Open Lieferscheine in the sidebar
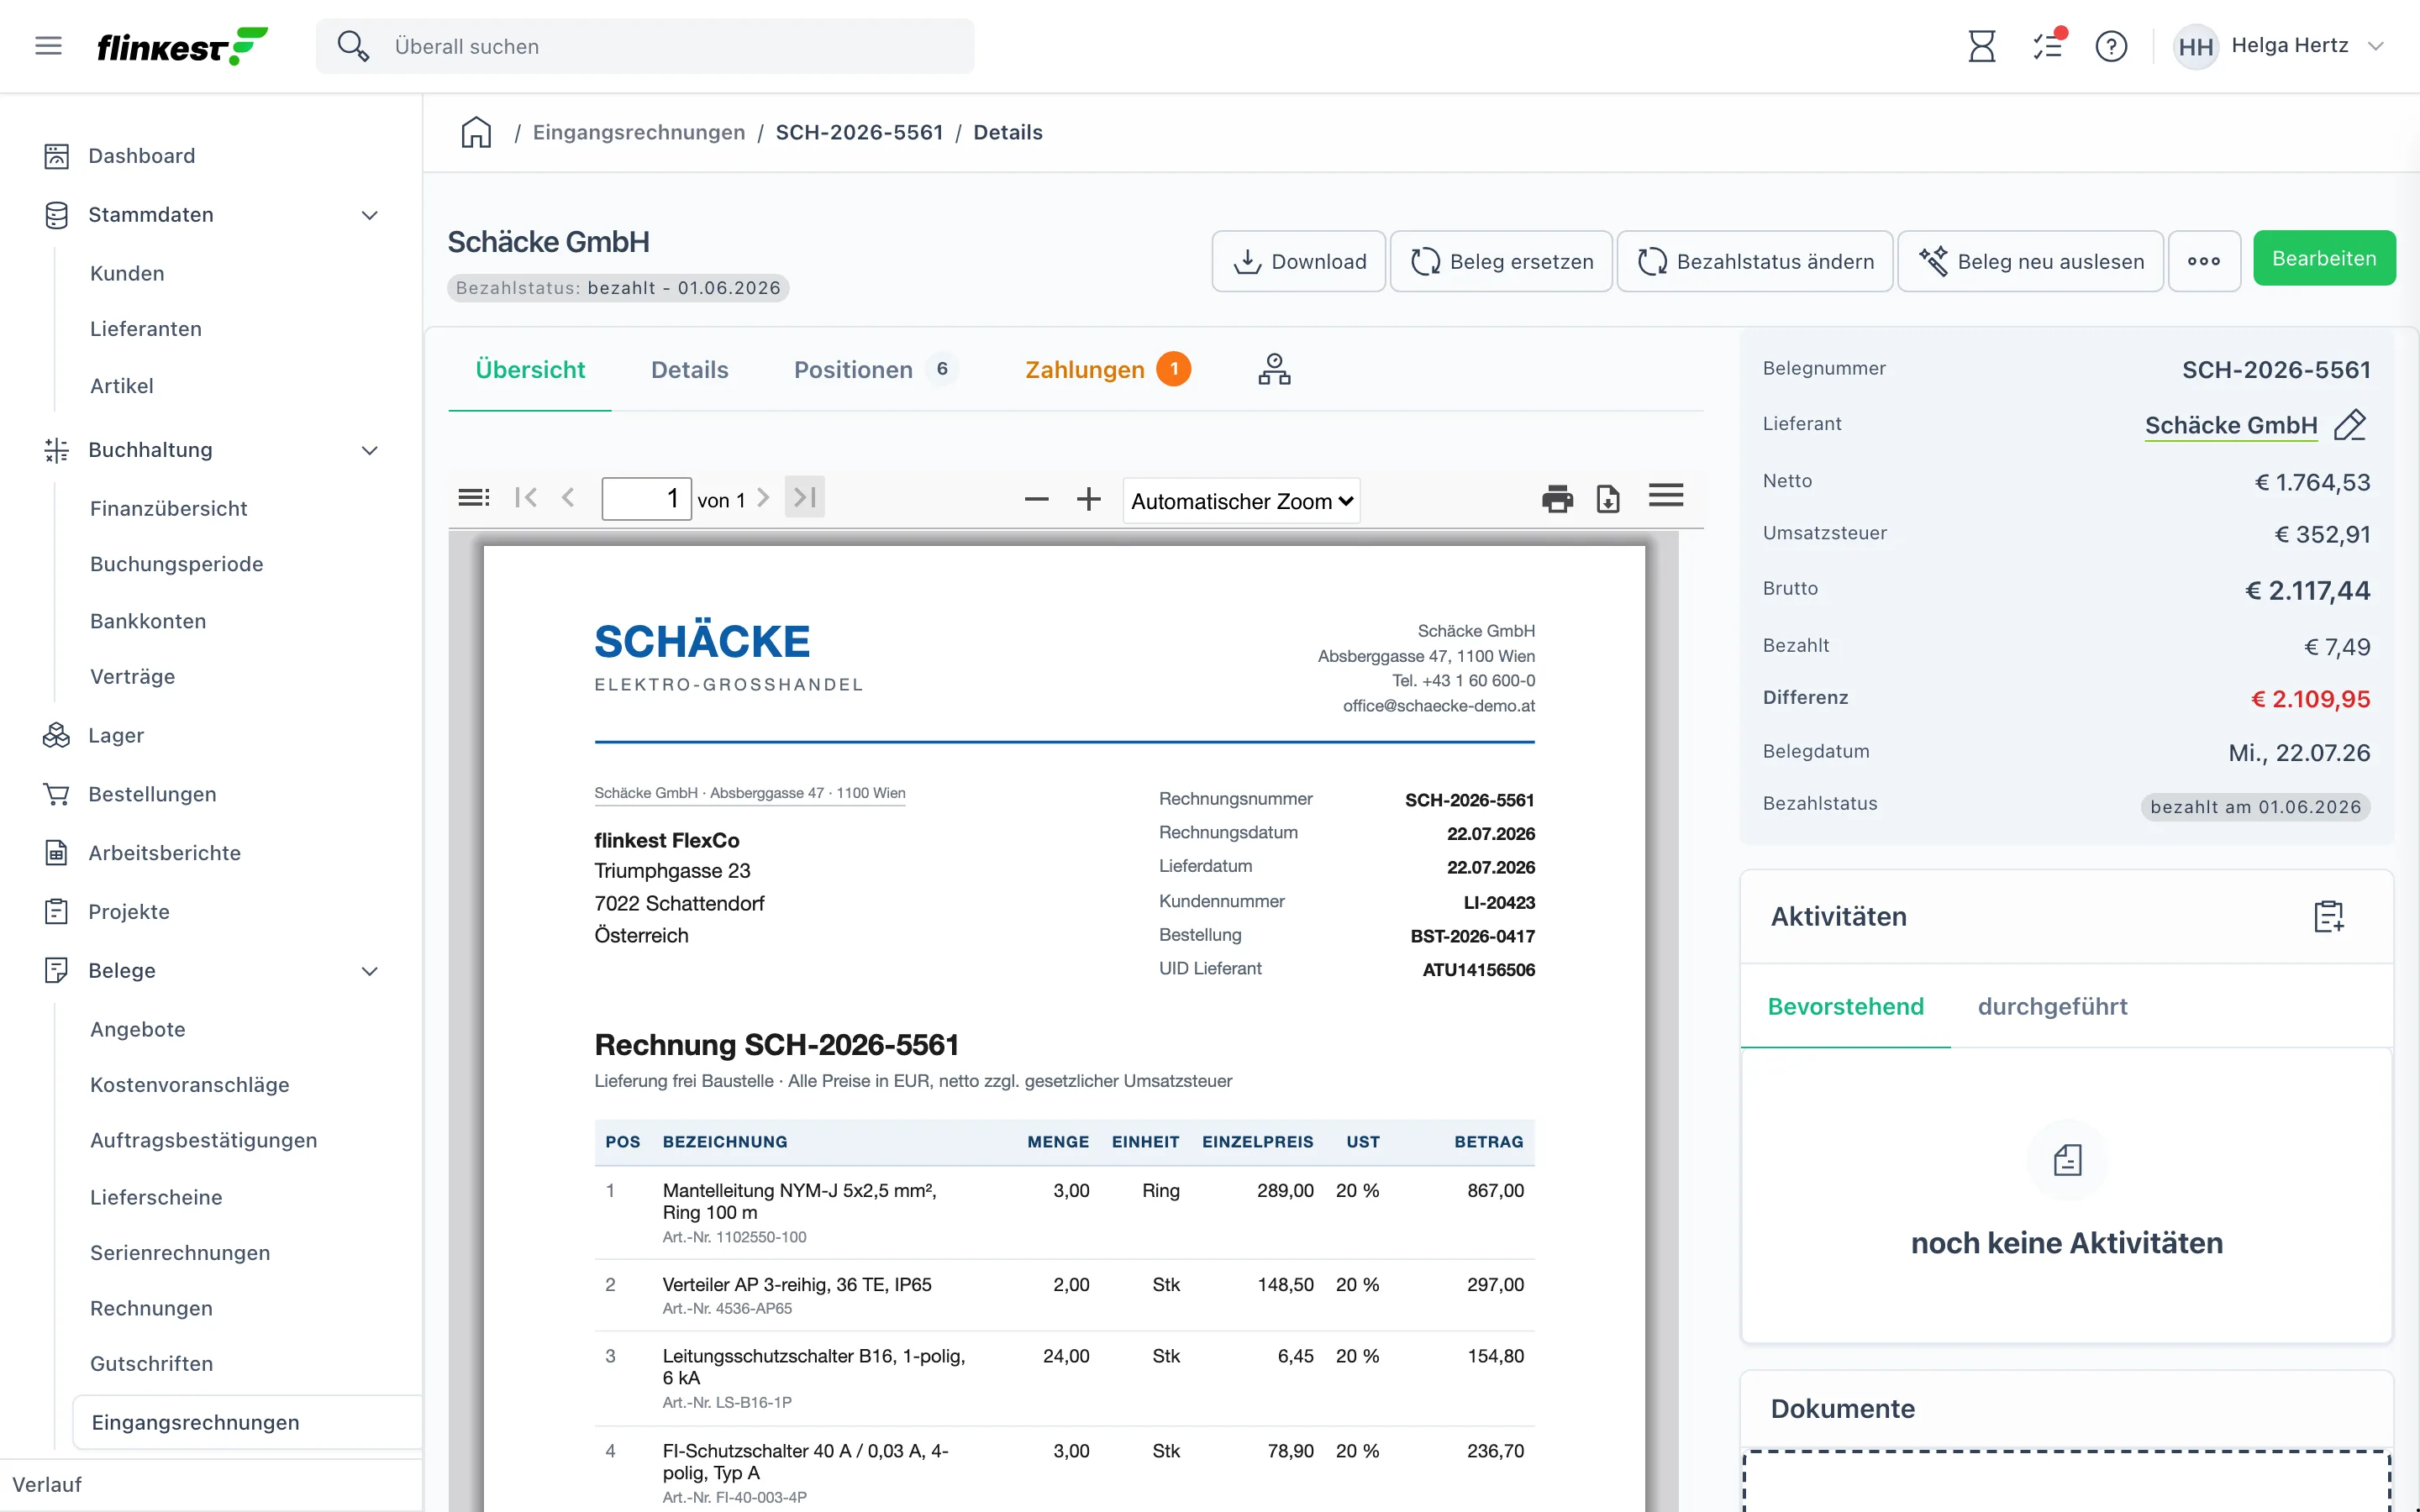Viewport: 2420px width, 1512px height. (x=156, y=1197)
